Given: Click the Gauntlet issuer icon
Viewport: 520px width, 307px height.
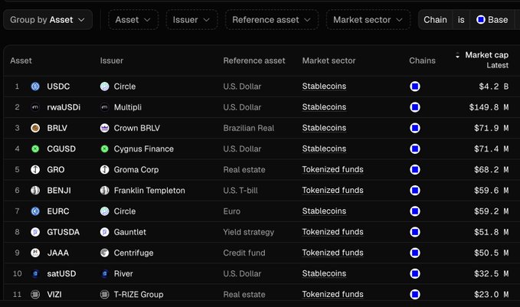Looking at the screenshot, I should pyautogui.click(x=104, y=232).
